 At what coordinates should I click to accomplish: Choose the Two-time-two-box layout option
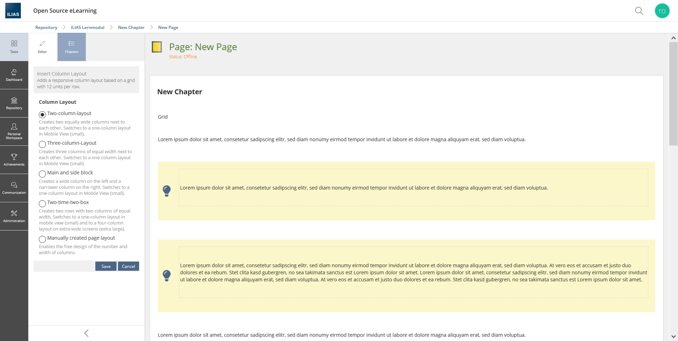tap(42, 203)
